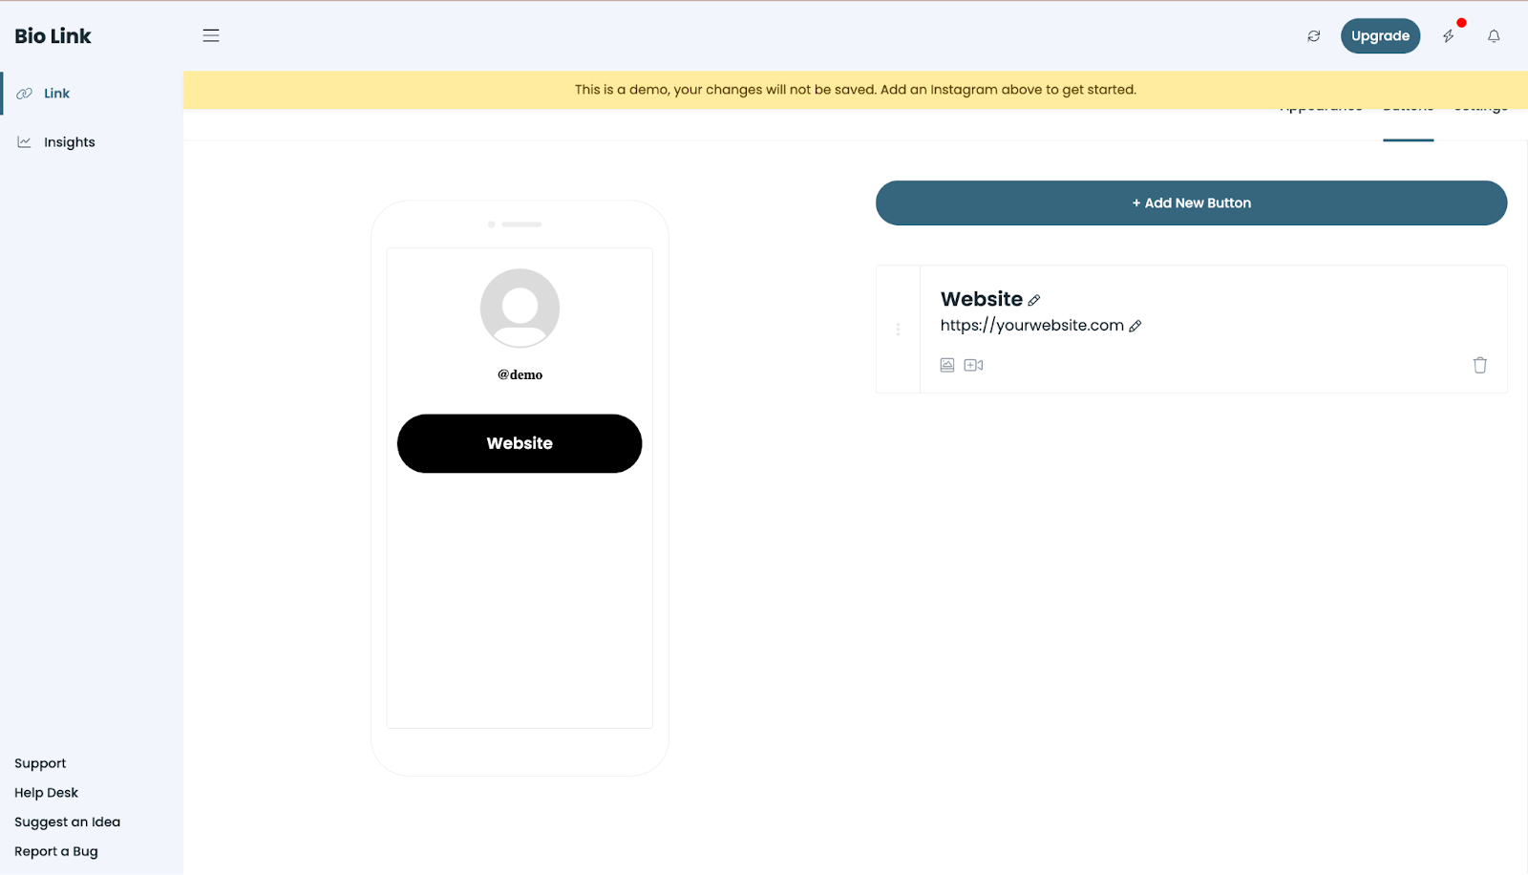1528x875 pixels.
Task: Open the lightning bolt updates icon
Action: pyautogui.click(x=1449, y=36)
